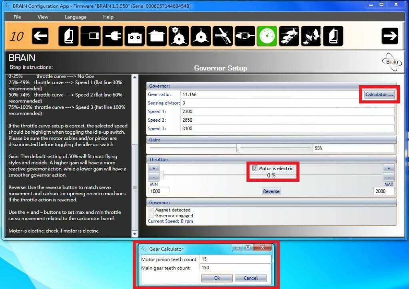This screenshot has width=409, height=289.
Task: Click the Governor engaged checkbox
Action: pos(151,215)
